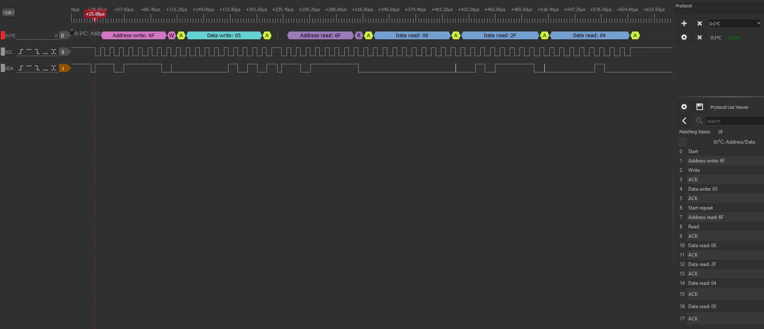Open the protocol selection dropdown
764x329 pixels.
click(735, 23)
